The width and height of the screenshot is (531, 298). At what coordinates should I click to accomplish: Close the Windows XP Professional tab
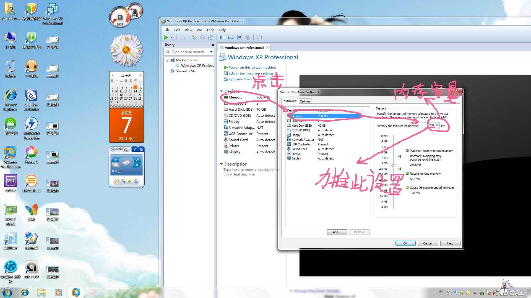point(267,47)
